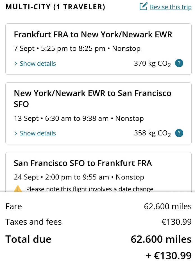Click the 370 kg CO2 emissions value
Viewport: 195px width, 261px height.
(x=152, y=64)
